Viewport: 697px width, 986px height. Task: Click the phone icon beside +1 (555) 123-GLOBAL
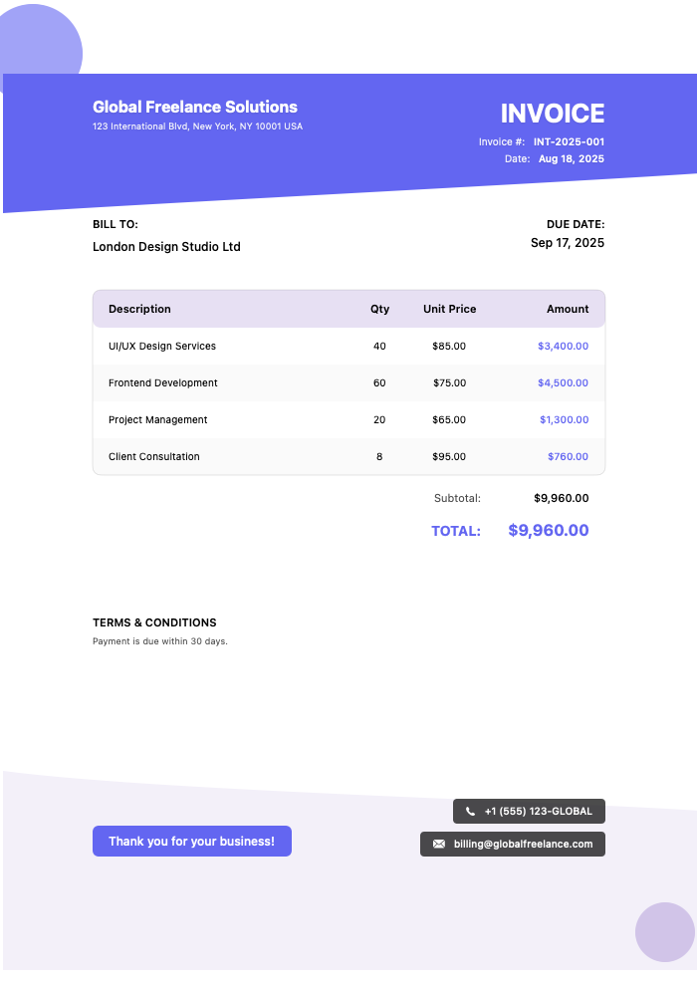470,811
